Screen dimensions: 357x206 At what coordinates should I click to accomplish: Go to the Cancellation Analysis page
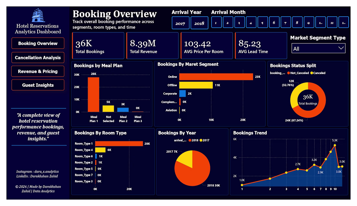pos(38,58)
